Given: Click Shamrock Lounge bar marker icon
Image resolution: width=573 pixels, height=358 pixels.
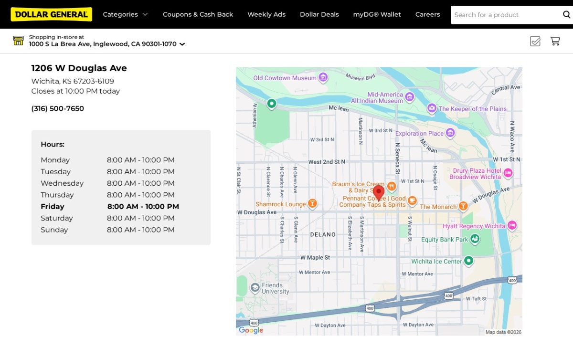Looking at the screenshot, I should click(312, 204).
